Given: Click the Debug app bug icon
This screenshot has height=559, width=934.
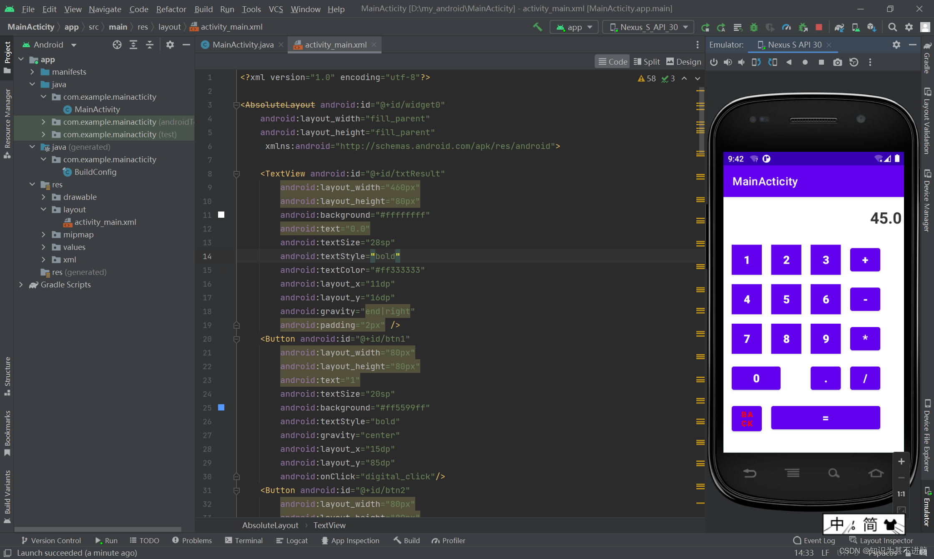Looking at the screenshot, I should [x=754, y=27].
